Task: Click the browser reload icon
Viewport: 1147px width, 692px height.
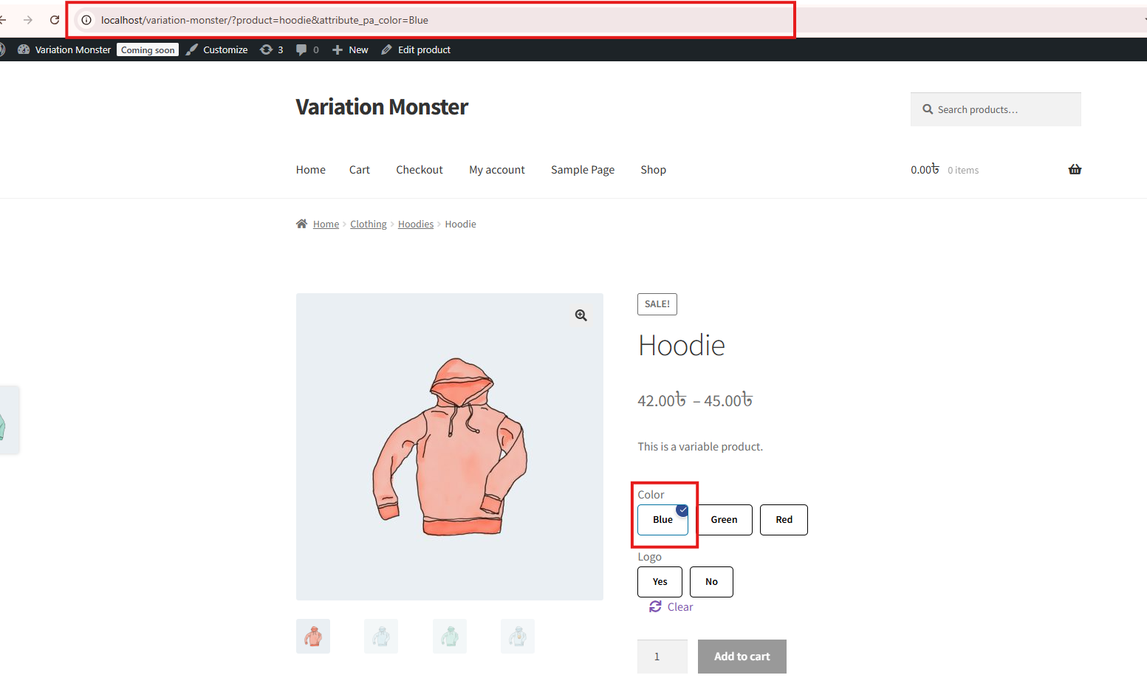Action: point(55,20)
